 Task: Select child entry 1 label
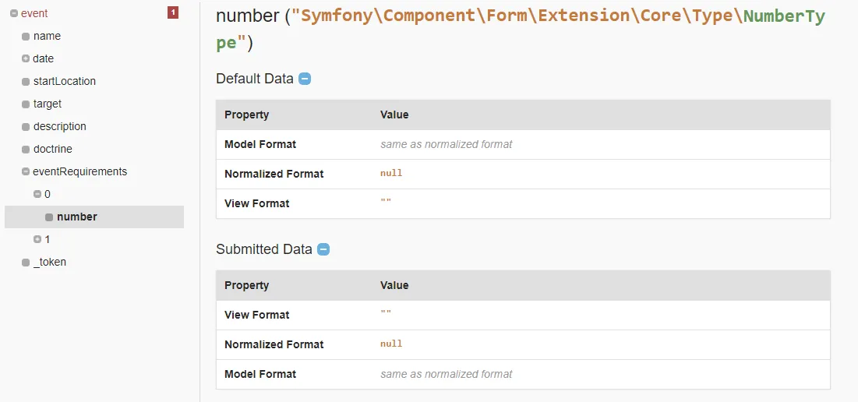click(x=48, y=239)
